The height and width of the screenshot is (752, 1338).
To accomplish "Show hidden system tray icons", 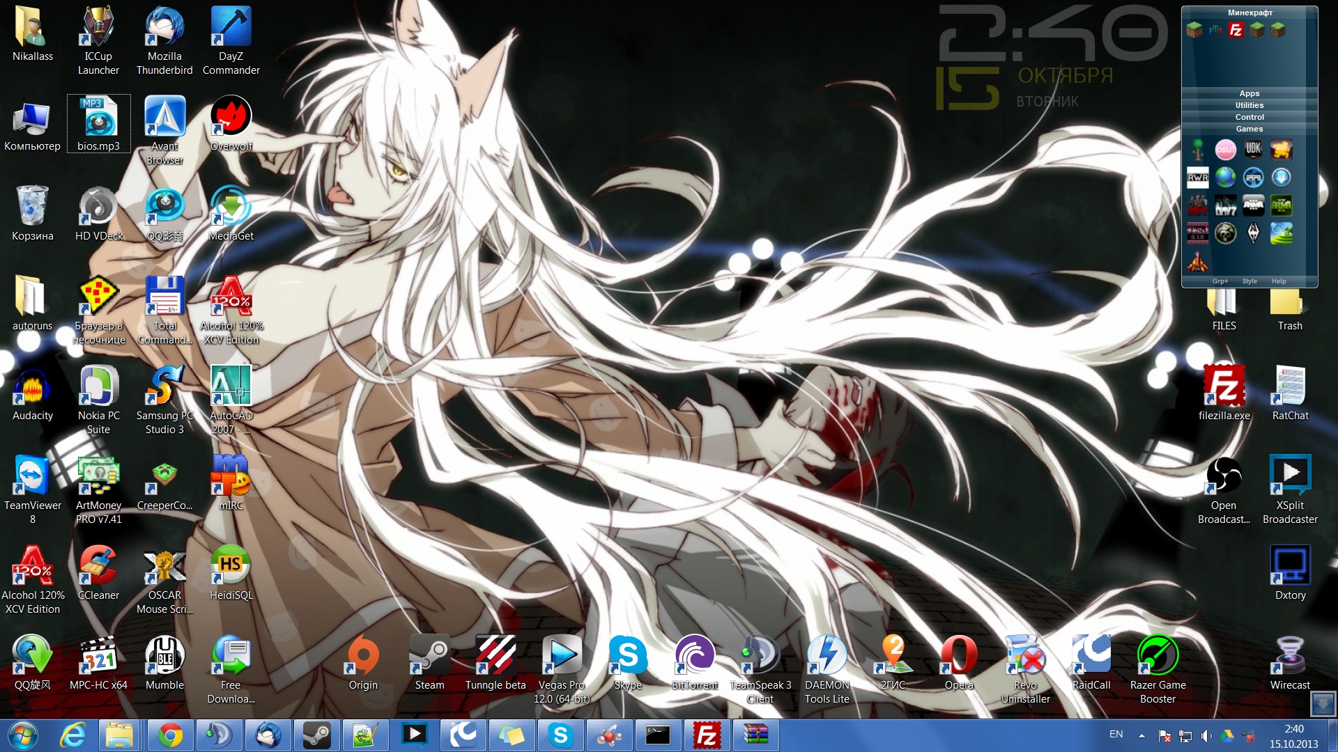I will 1141,735.
